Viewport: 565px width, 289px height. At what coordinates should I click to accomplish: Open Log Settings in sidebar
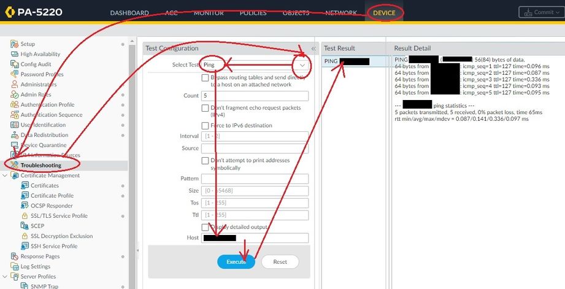coord(36,266)
